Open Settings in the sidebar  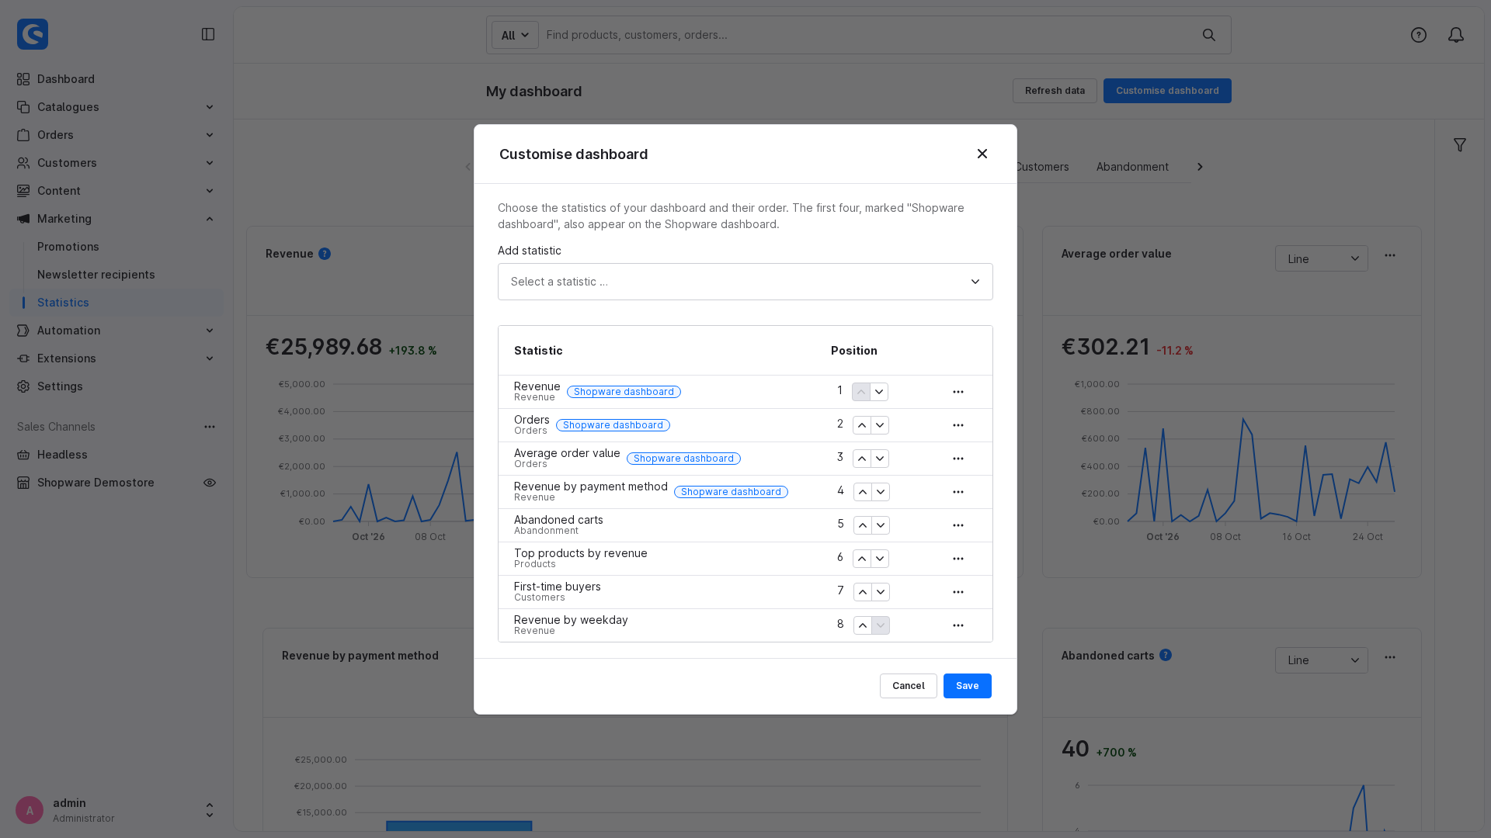116,386
